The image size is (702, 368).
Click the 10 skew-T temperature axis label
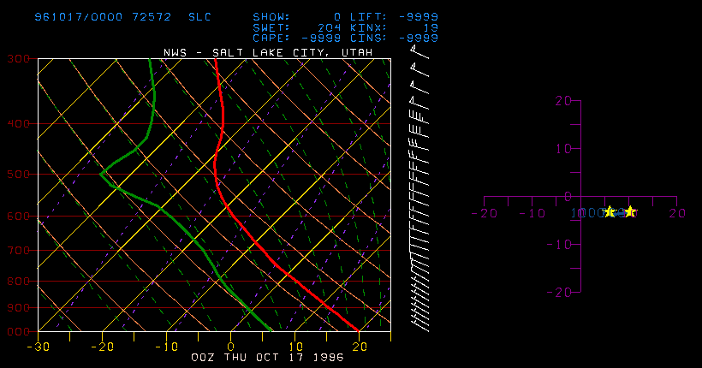tap(295, 347)
